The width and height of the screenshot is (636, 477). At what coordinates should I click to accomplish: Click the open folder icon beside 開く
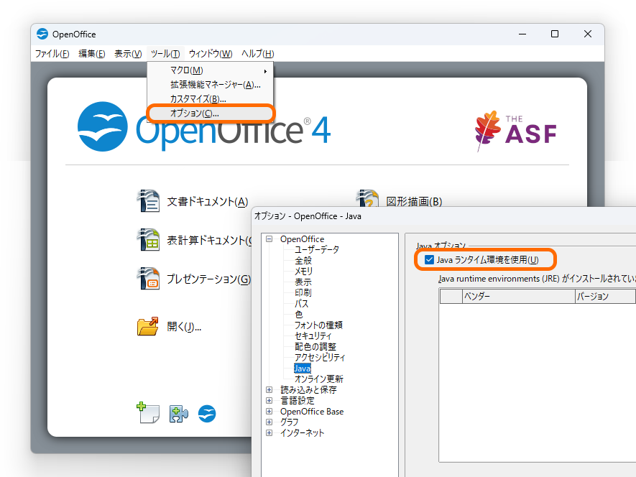148,326
